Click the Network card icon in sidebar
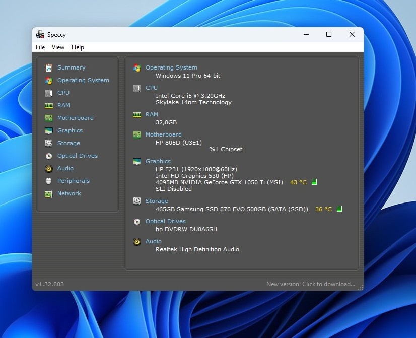416x338 pixels. tap(49, 193)
